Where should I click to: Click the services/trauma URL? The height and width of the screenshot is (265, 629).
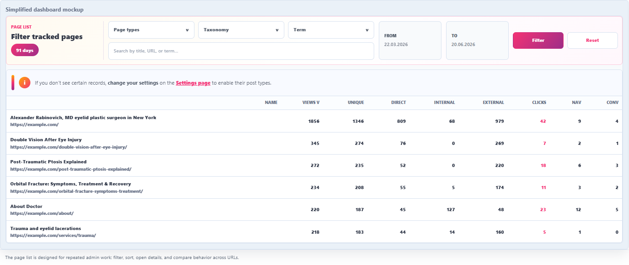click(x=53, y=236)
